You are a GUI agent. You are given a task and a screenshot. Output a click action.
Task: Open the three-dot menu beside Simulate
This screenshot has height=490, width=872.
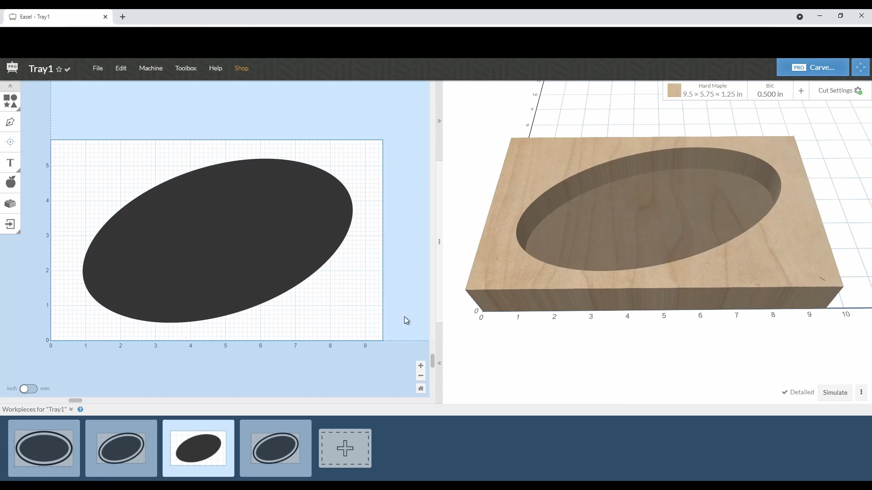[x=861, y=392]
